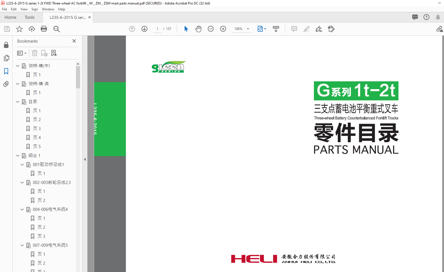444x272 pixels.
Task: Open the Sign menu
Action: 35,9
